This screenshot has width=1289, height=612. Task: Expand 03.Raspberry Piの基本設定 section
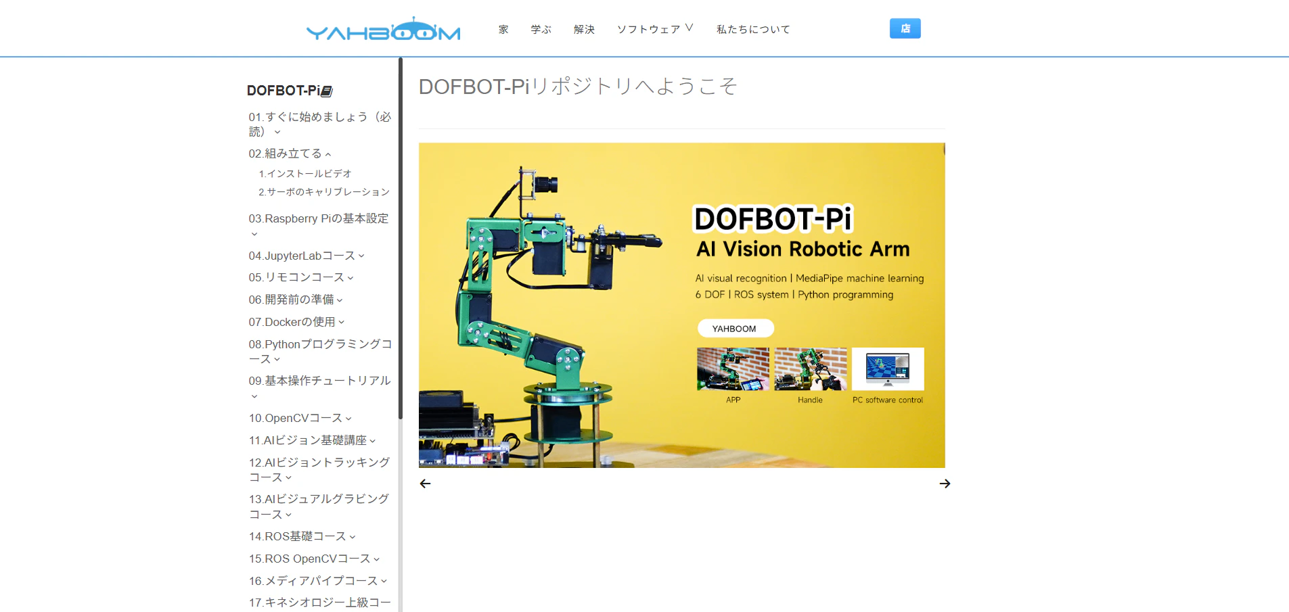(x=319, y=226)
